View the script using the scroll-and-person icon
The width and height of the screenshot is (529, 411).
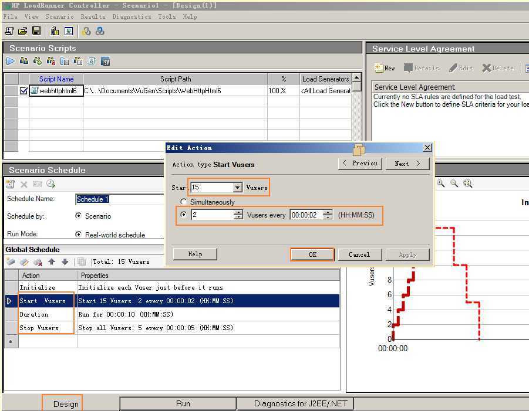coord(92,61)
